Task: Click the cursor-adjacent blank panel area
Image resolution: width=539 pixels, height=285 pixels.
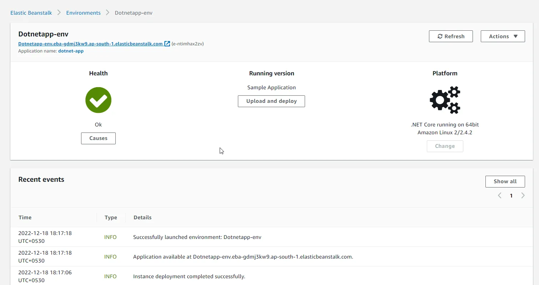Action: pyautogui.click(x=221, y=151)
